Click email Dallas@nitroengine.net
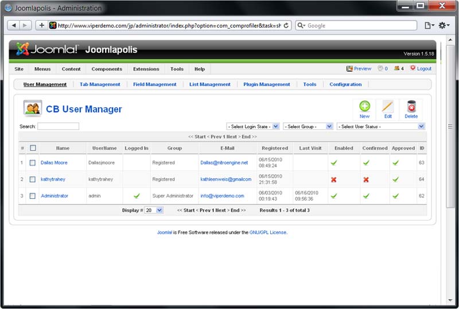 tap(224, 163)
